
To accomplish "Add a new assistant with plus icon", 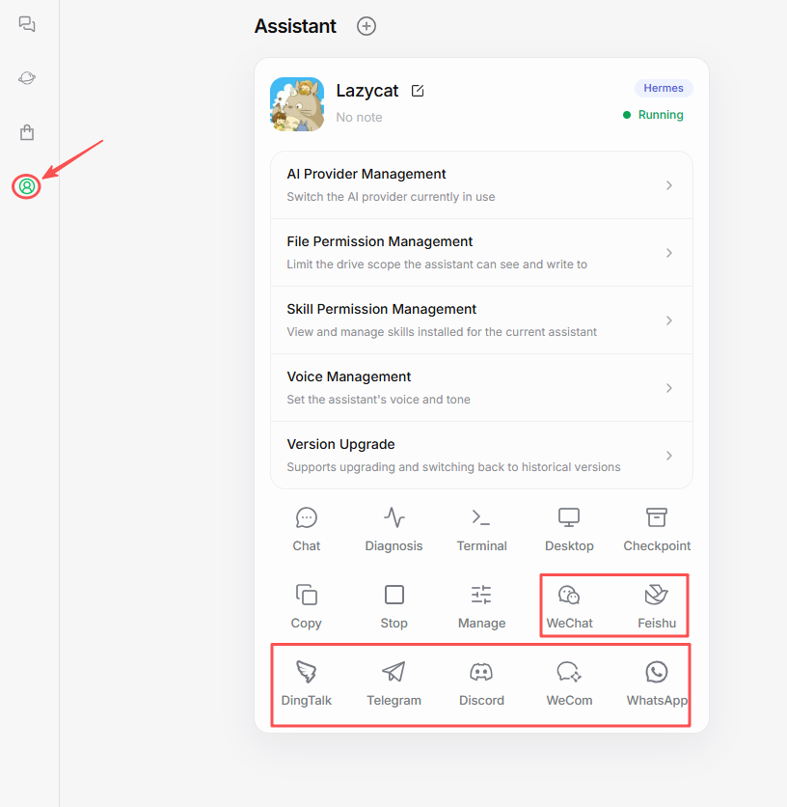I will (366, 26).
